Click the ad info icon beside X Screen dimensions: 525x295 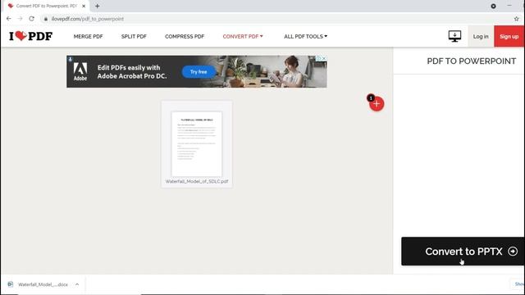pyautogui.click(x=318, y=58)
